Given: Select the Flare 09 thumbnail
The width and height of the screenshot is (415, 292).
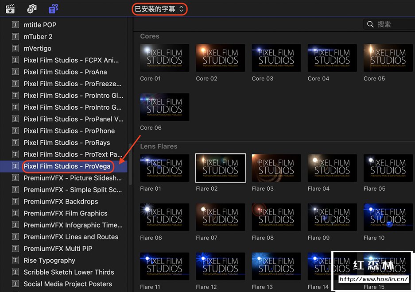Looking at the screenshot, I should pyautogui.click(x=332, y=217).
